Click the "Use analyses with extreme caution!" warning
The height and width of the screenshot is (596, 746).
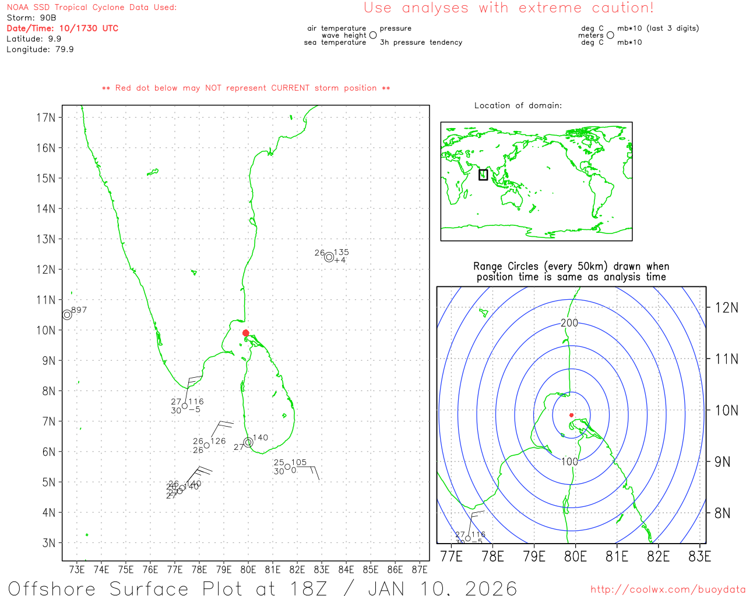509,8
